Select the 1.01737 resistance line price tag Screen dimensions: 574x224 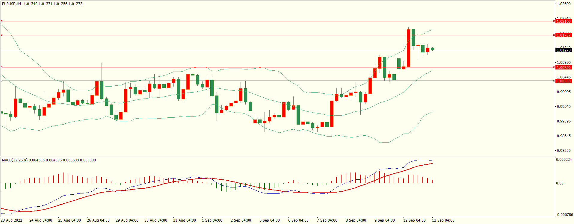coord(563,35)
